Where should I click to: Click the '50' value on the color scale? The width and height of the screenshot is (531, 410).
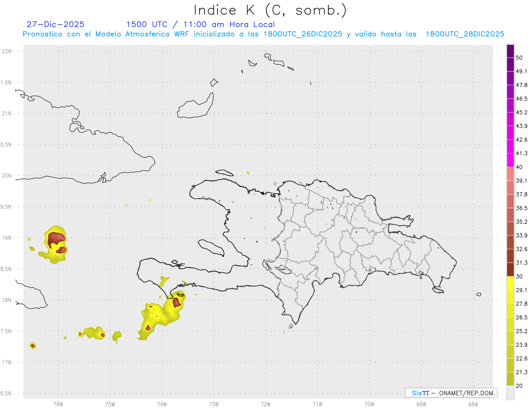click(x=519, y=57)
